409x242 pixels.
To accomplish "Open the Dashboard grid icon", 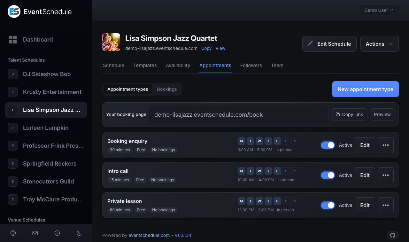I will point(13,40).
